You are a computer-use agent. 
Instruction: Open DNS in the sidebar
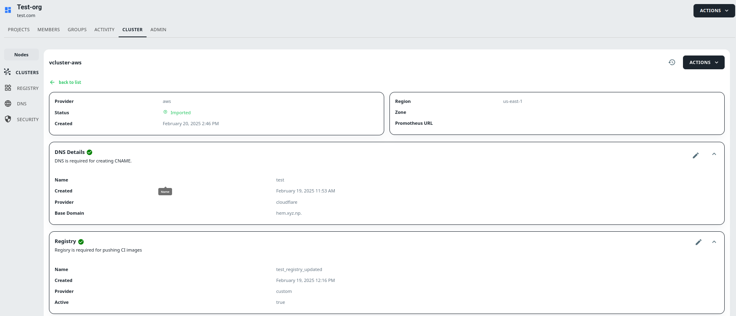pos(22,104)
